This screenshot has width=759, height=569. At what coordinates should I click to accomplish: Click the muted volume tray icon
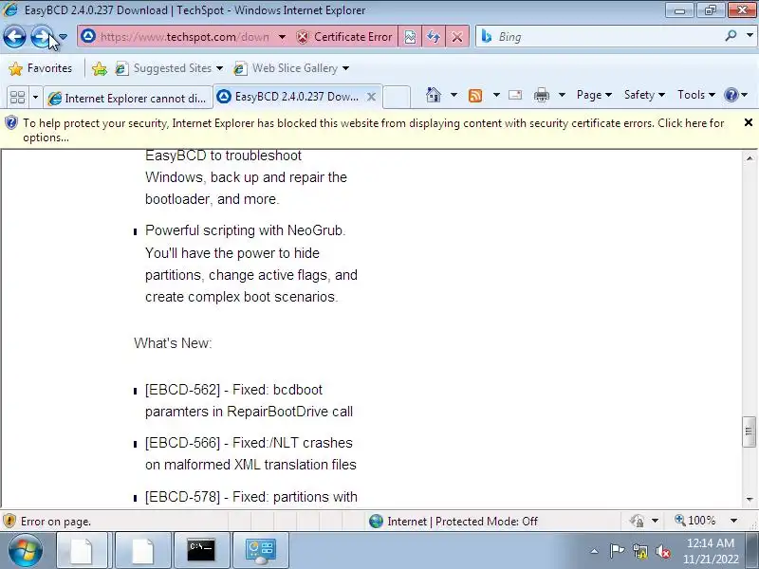point(663,551)
